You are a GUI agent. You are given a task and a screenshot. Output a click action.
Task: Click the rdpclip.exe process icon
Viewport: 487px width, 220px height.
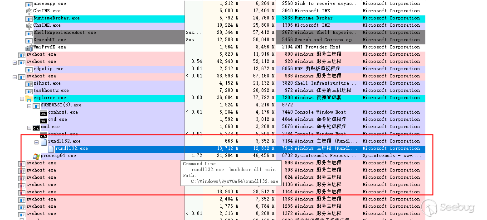[29, 69]
